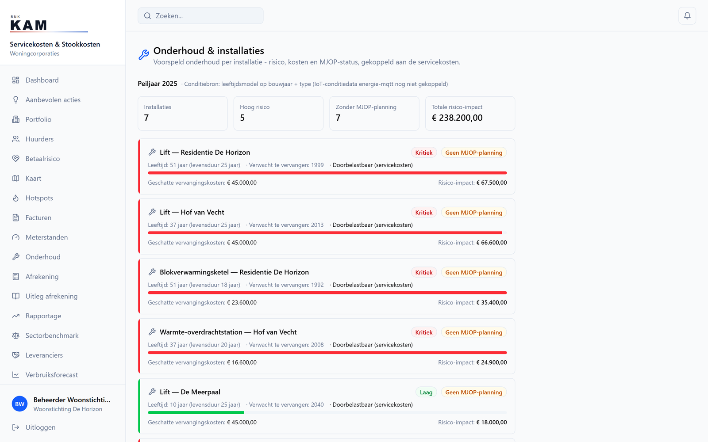Click wrench icon on Blokverwarmingsketel card
The width and height of the screenshot is (708, 442).
pos(152,272)
